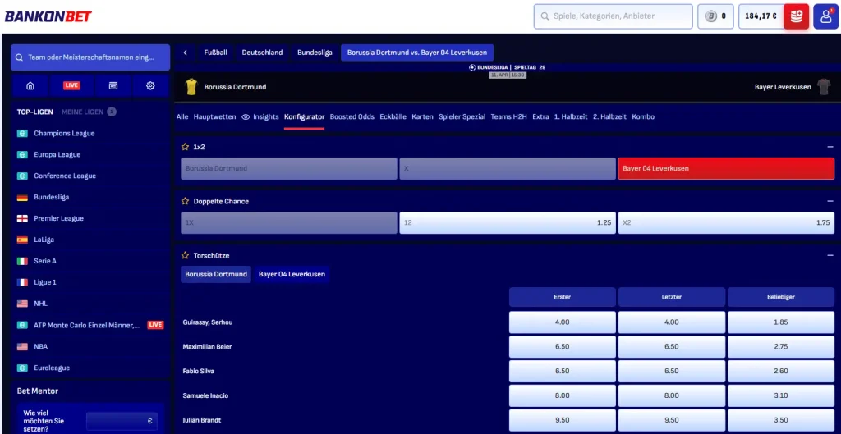Open the deposit coins button
The height and width of the screenshot is (434, 841).
coord(796,16)
